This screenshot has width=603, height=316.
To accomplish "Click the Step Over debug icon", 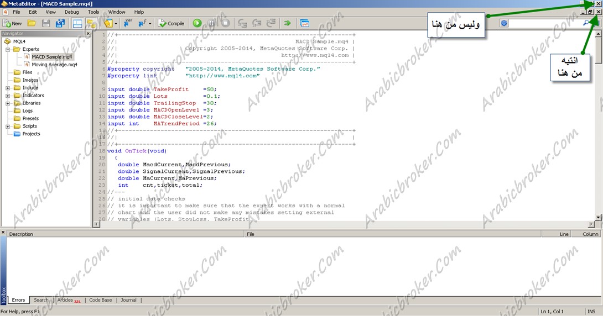I will coord(257,23).
